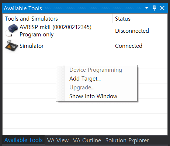Switch to the VA Outline tab

[x=87, y=140]
